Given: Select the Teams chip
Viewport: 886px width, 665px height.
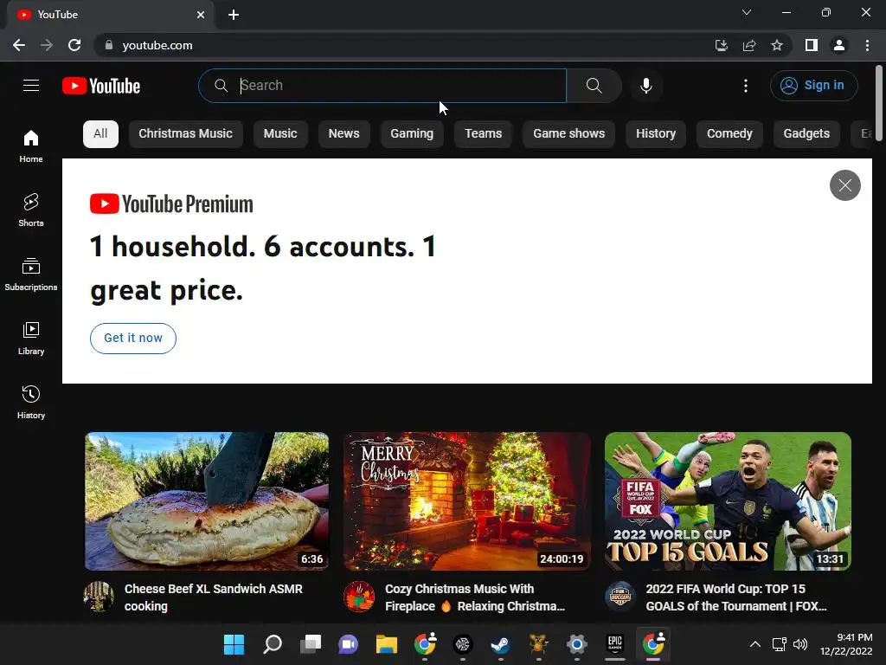Looking at the screenshot, I should pos(483,134).
